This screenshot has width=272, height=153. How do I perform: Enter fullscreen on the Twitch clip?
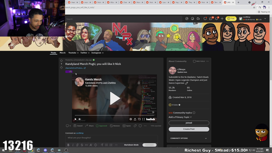(x=144, y=119)
